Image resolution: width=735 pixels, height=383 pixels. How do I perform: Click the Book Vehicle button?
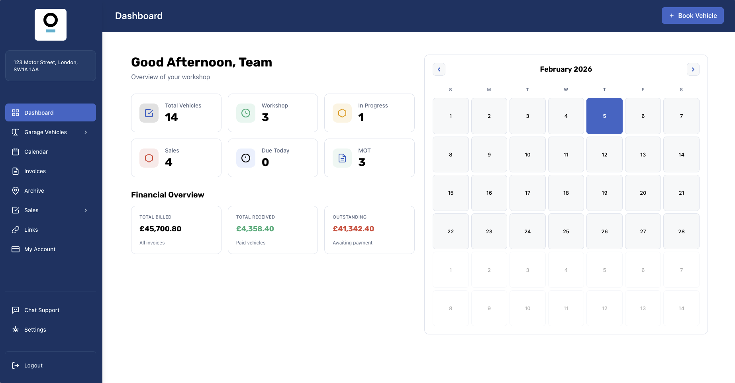(x=692, y=16)
